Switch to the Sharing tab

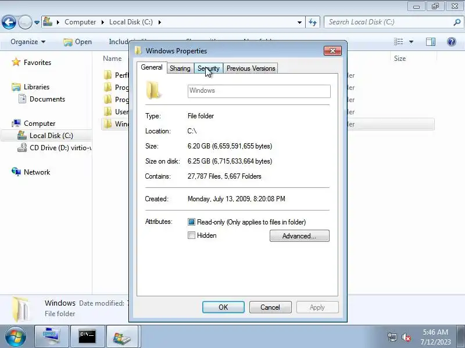pos(180,68)
